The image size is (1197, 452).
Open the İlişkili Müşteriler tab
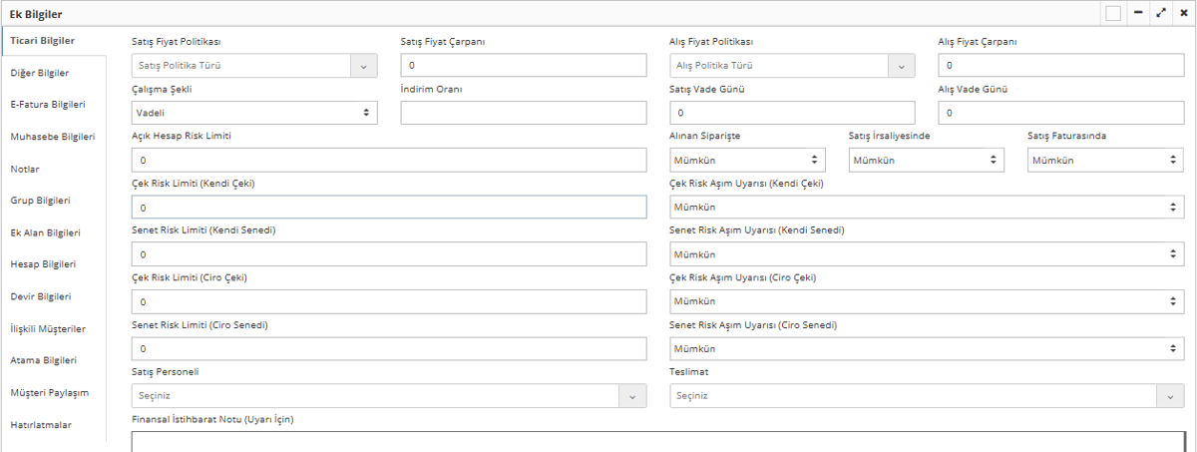[48, 328]
